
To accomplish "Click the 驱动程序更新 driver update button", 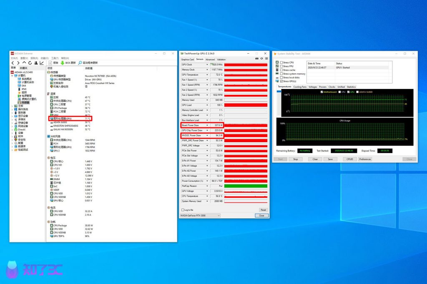I will click(88, 63).
